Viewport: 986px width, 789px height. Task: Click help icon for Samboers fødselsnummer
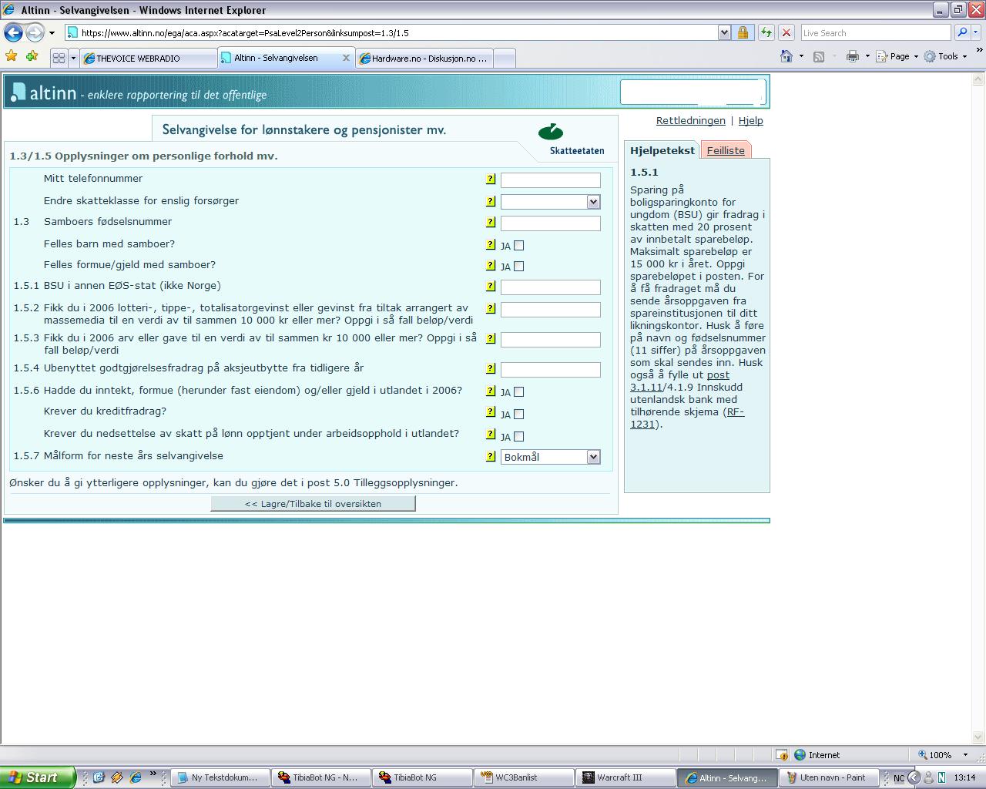pos(490,222)
